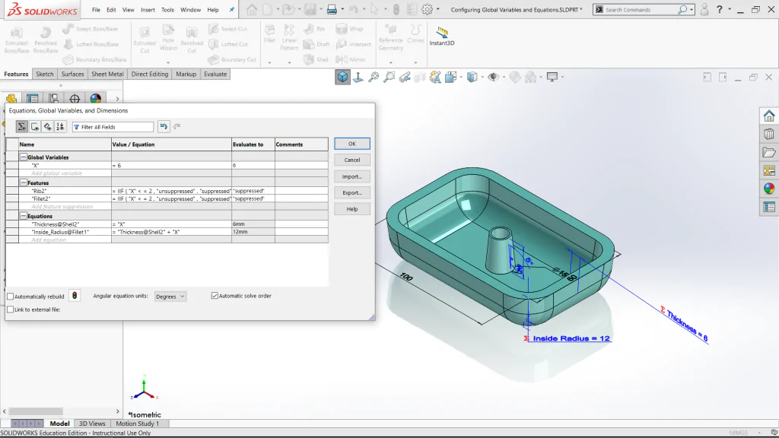Image resolution: width=779 pixels, height=438 pixels.
Task: Open the Design Library task pane icon
Action: tap(769, 134)
